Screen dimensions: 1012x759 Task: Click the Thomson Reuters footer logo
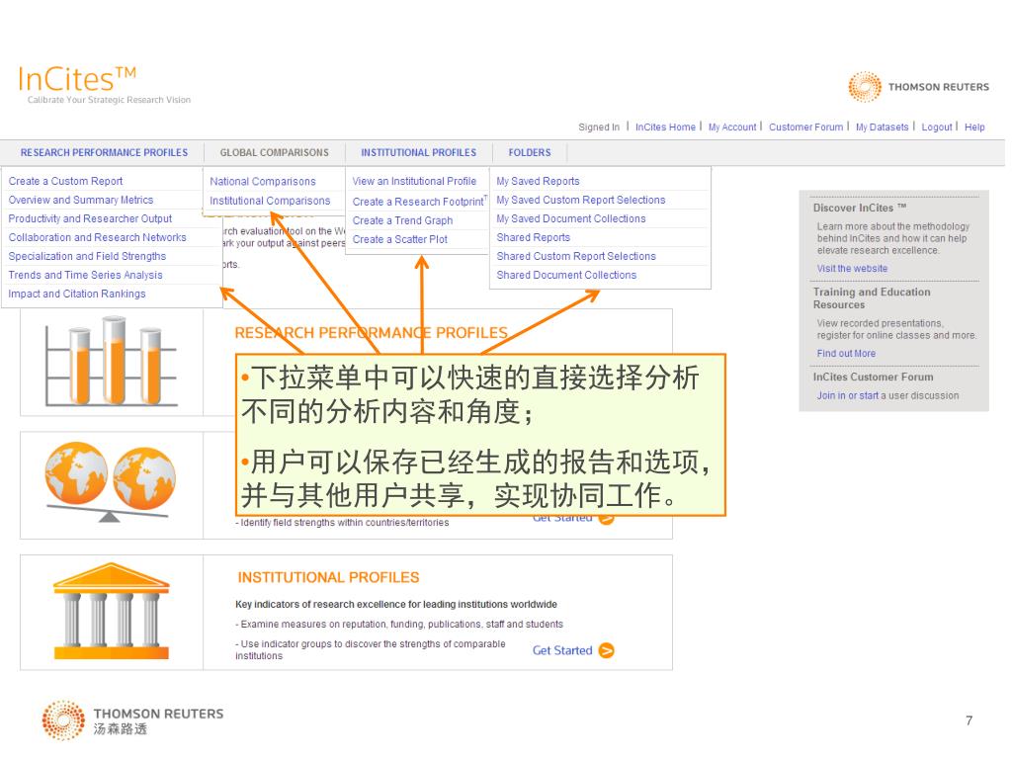pos(133,720)
